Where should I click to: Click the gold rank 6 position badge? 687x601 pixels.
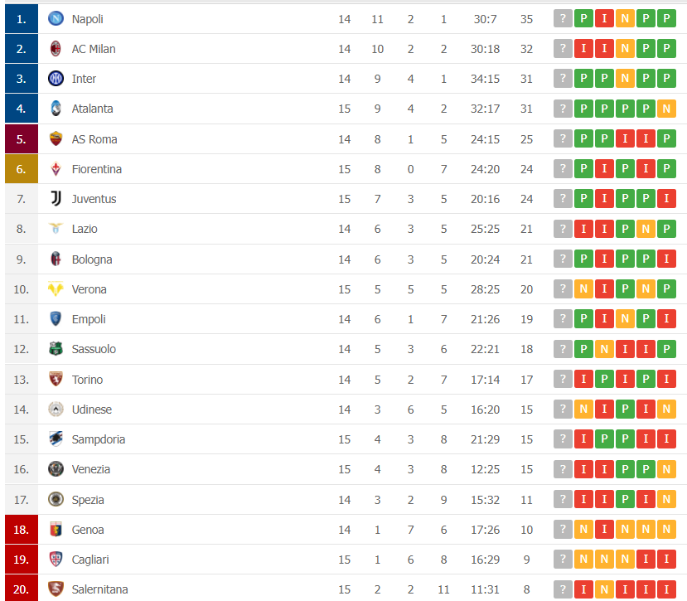[22, 169]
